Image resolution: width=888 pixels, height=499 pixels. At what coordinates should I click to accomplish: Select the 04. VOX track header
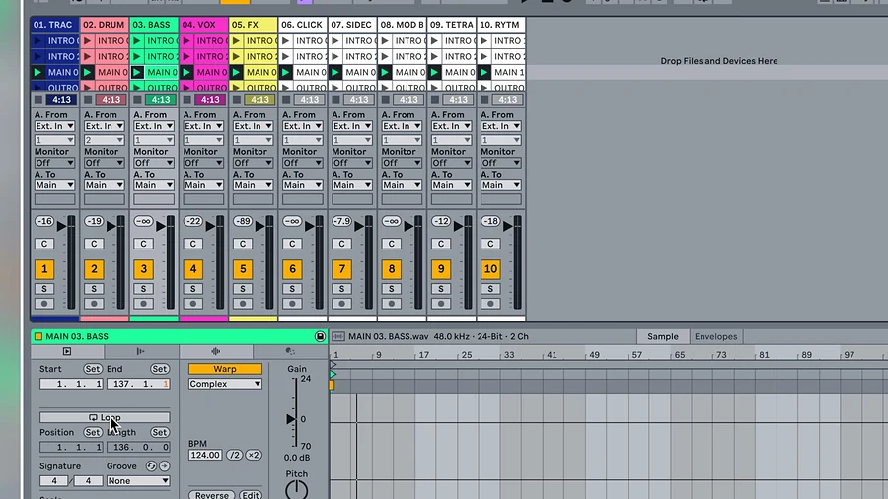pyautogui.click(x=203, y=25)
